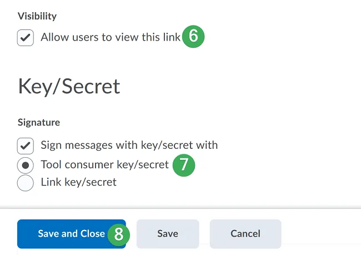Click the Link key/secret label text
The width and height of the screenshot is (361, 255).
[78, 182]
